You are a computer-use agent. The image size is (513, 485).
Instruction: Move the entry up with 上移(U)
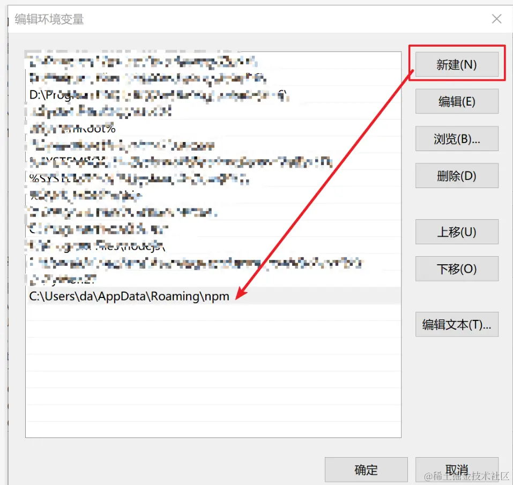pos(457,232)
